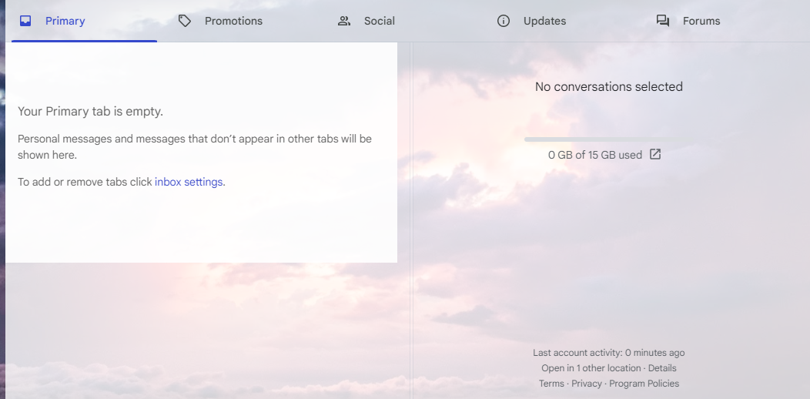
Task: Click 'Open in 1 other location' text
Action: tap(591, 368)
